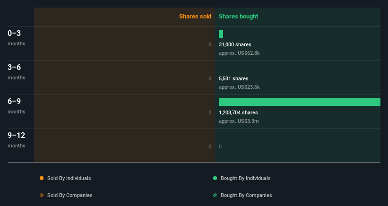Click the 0–3 months row label
Screen dimensions: 388x206
[x=17, y=38]
